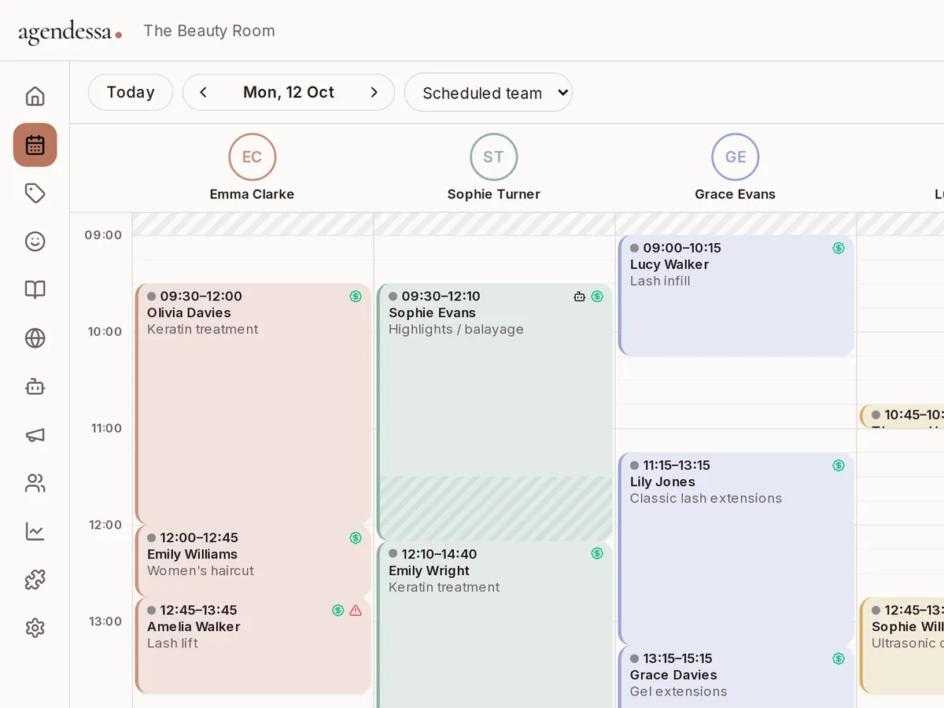Click the payment icon on Lily Jones' appointment
The image size is (944, 708).
(x=839, y=466)
